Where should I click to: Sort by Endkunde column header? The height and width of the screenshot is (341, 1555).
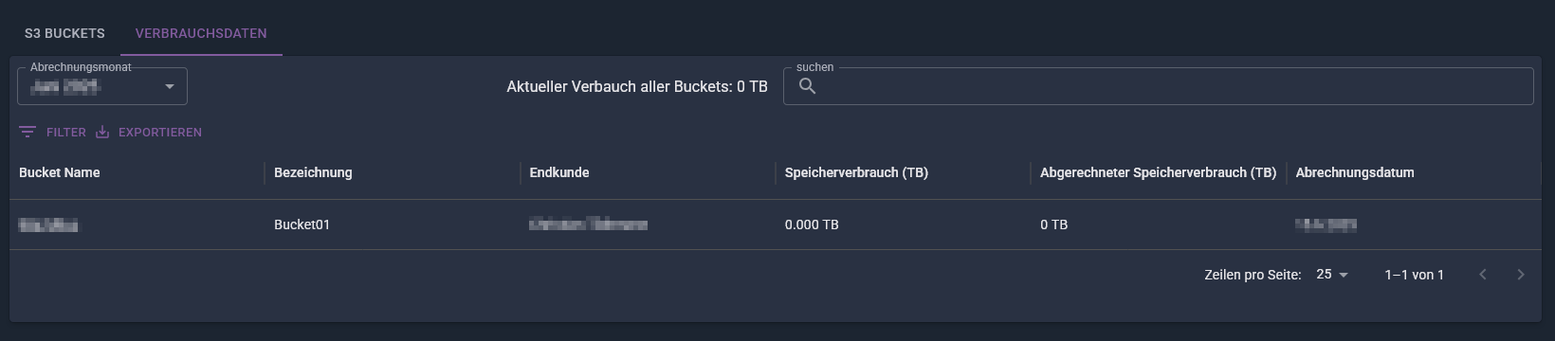pos(559,172)
